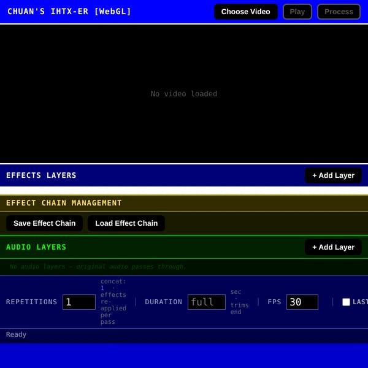Click the 'No video loaded' preview area
The height and width of the screenshot is (368, 368).
tap(184, 94)
